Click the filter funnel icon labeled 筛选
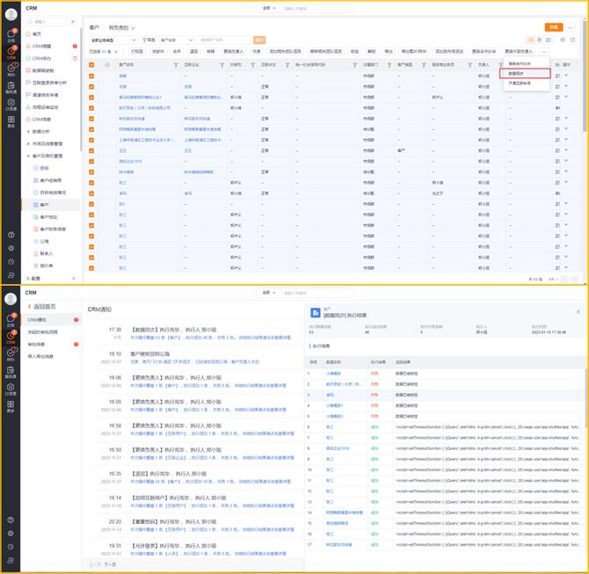 click(x=146, y=40)
